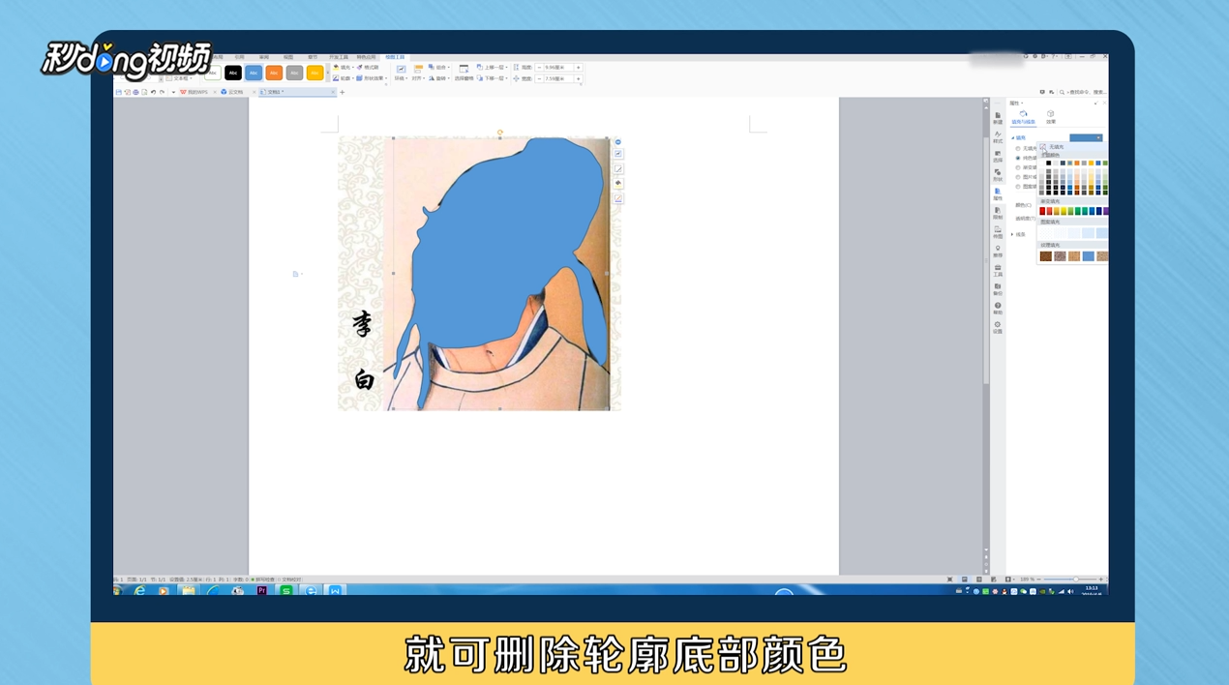Click the print icon in quick toolbar
Screen dimensions: 1229x685
pyautogui.click(x=135, y=92)
